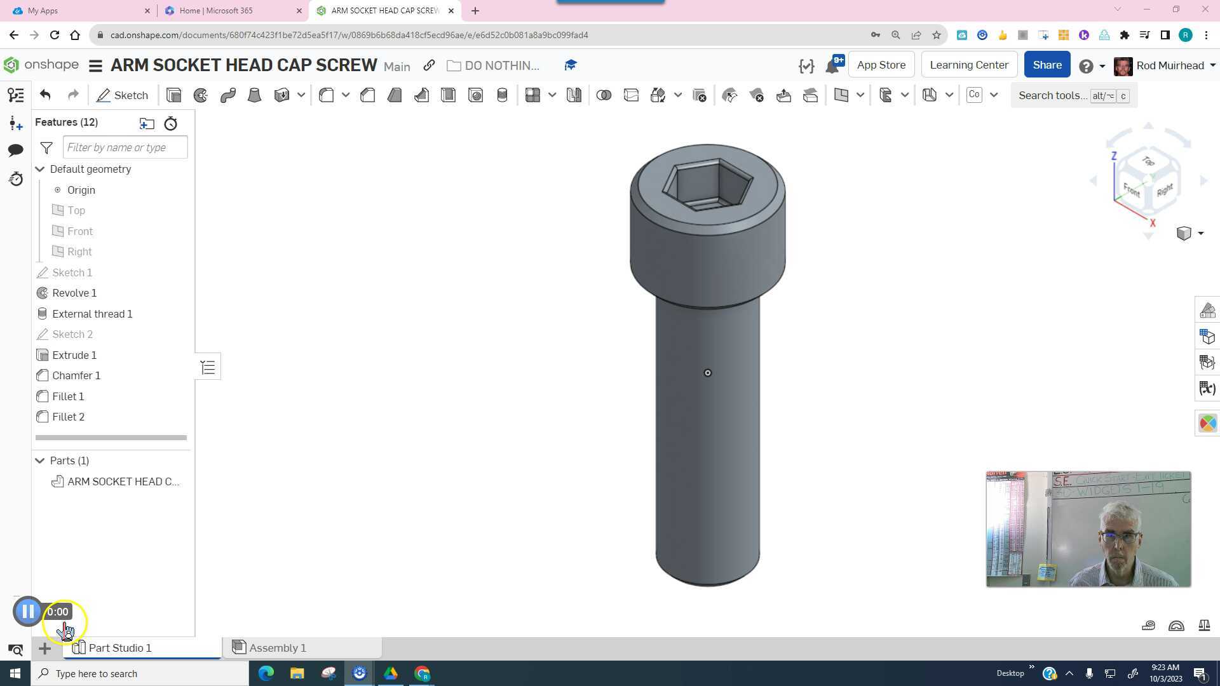Select the Shell tool
The image size is (1220, 686).
448,95
